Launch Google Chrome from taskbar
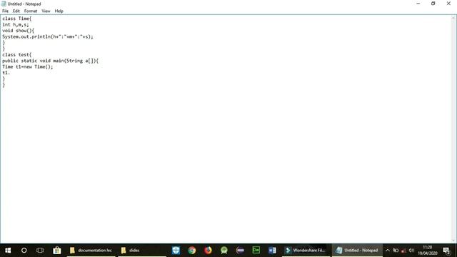457x257 pixels. (192, 251)
